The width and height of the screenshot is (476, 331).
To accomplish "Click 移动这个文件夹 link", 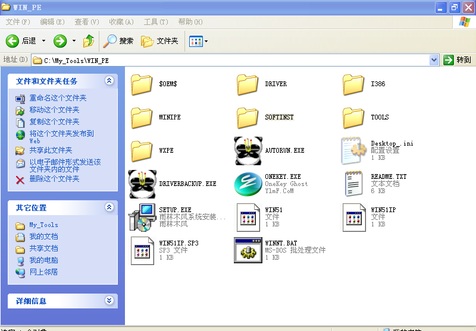I will point(54,110).
